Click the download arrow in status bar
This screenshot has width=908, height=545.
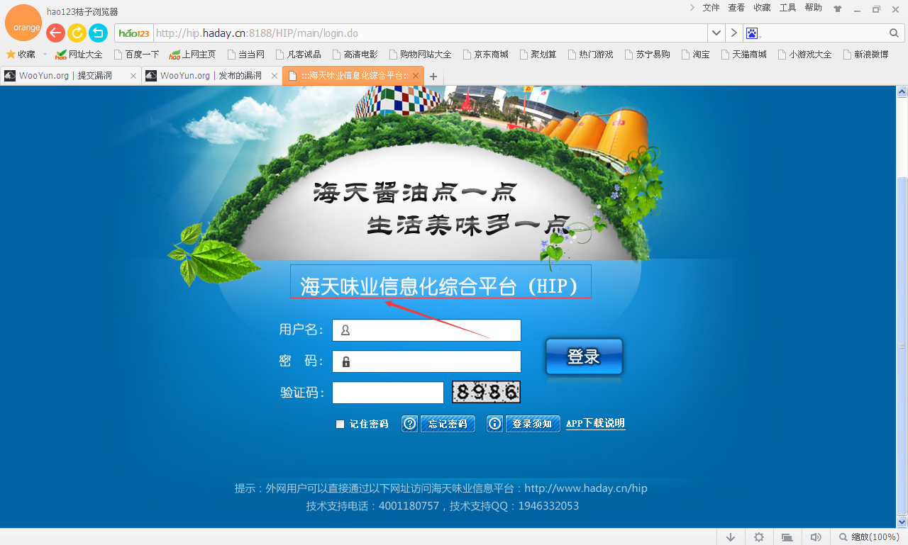[x=731, y=537]
